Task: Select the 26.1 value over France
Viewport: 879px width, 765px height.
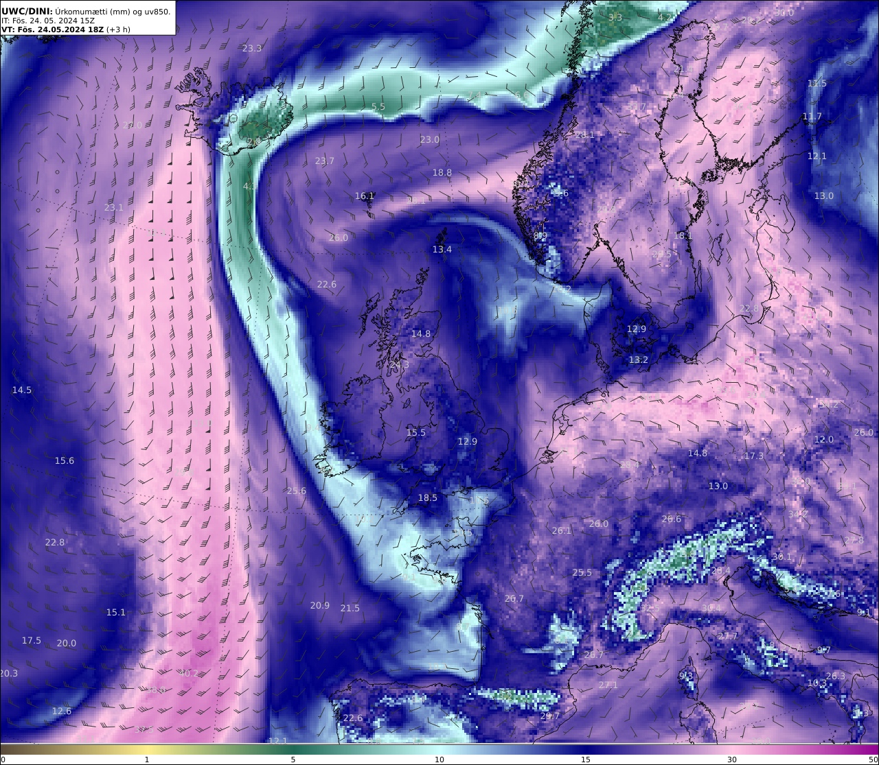Action: coord(561,530)
